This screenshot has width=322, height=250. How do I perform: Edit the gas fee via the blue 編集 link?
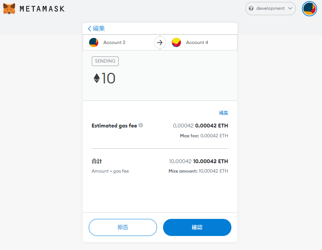[x=223, y=113]
